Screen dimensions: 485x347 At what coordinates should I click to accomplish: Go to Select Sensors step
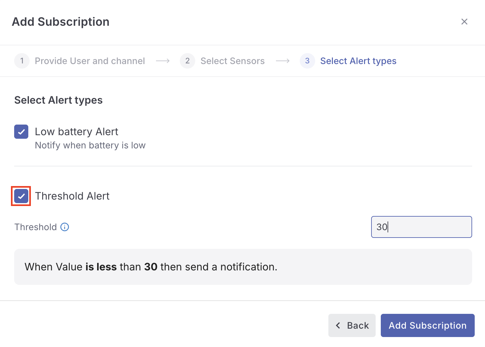click(x=233, y=61)
